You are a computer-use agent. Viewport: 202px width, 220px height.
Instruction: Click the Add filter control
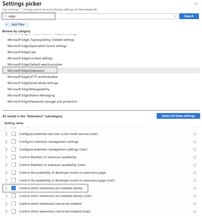pyautogui.click(x=16, y=24)
